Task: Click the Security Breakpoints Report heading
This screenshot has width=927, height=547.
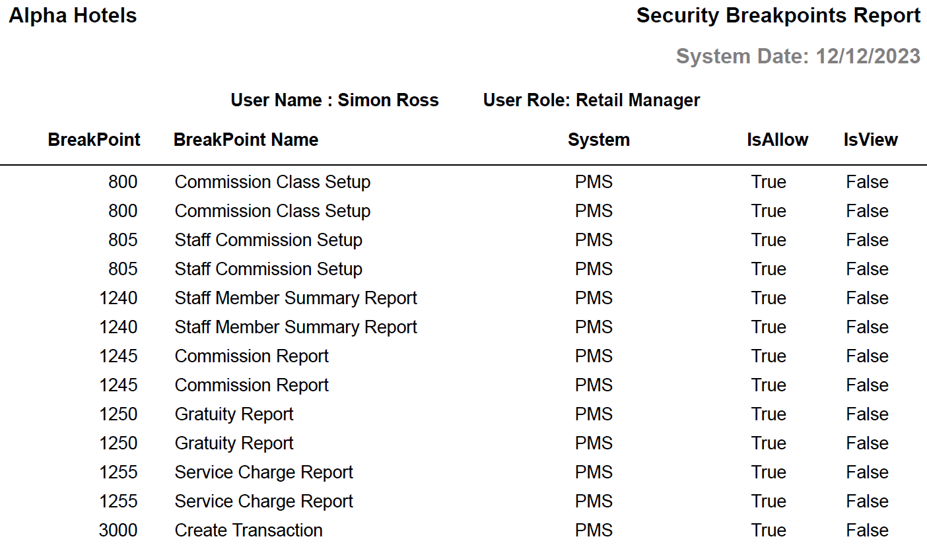Action: 778,16
